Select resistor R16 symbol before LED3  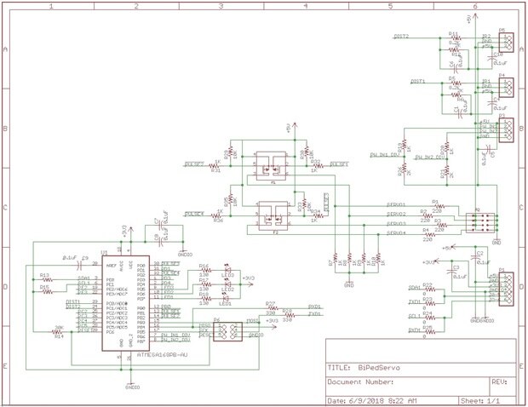pos(205,270)
